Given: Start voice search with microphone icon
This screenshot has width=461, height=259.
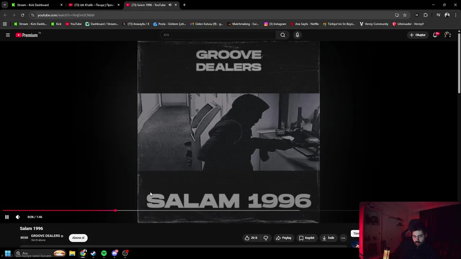Looking at the screenshot, I should (297, 35).
